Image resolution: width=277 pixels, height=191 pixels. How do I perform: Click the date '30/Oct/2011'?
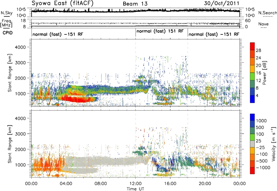coord(222,3)
